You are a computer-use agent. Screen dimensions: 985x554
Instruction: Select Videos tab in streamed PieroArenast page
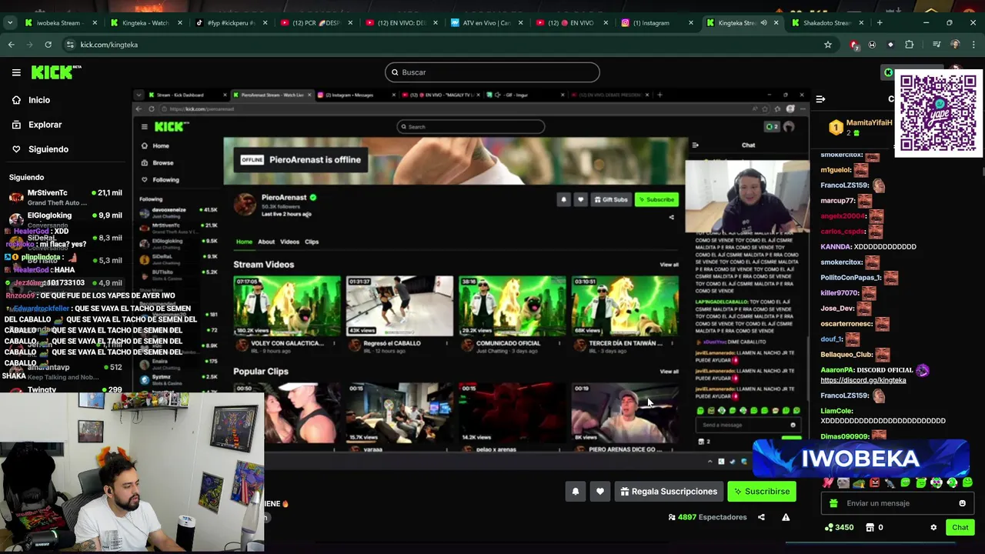[x=289, y=242]
